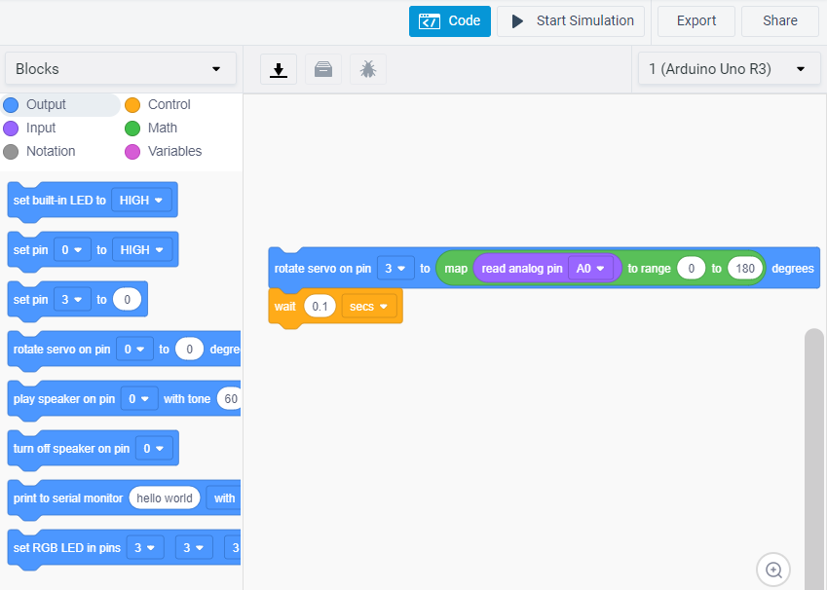
Task: Click range end value 180 in map block
Action: (x=745, y=269)
